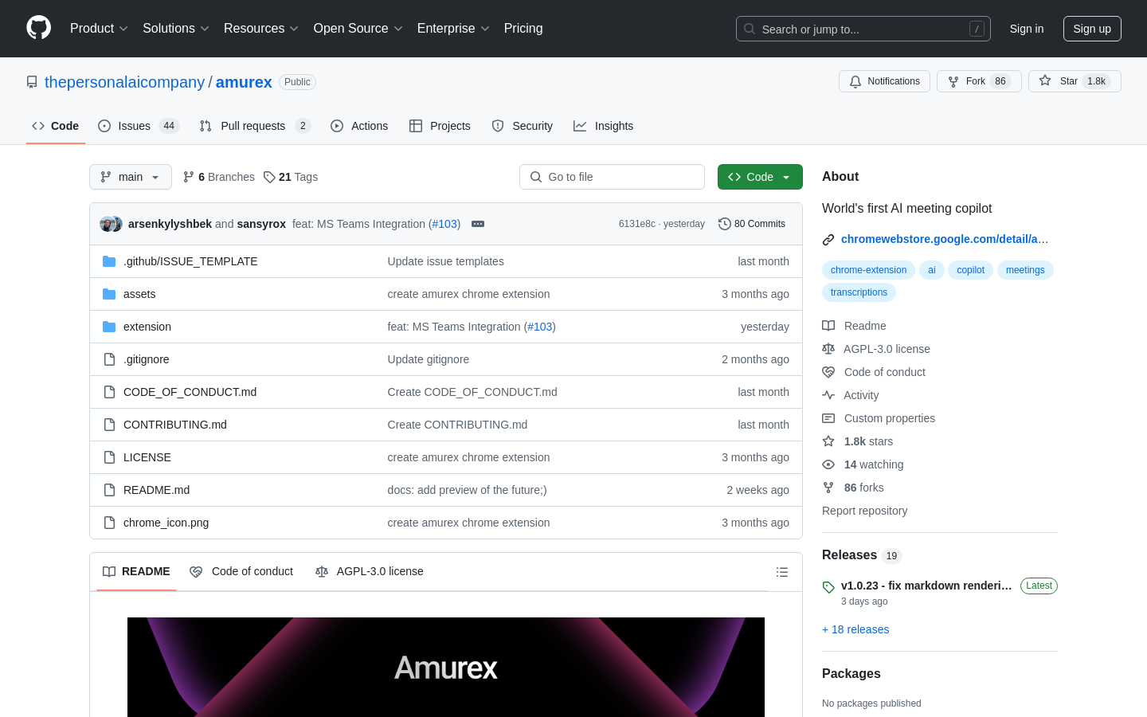The width and height of the screenshot is (1147, 717).
Task: Open the README outline list icon
Action: (x=782, y=572)
